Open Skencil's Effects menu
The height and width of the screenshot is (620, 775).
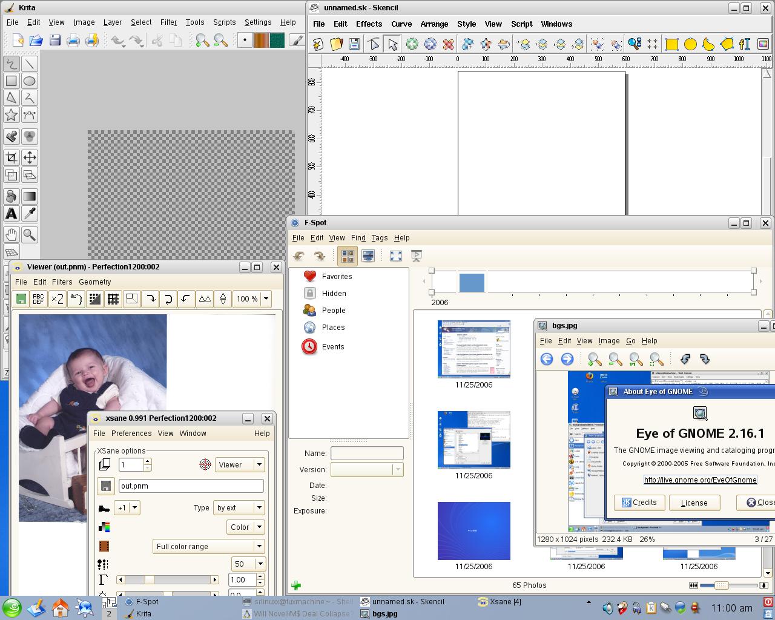tap(369, 24)
